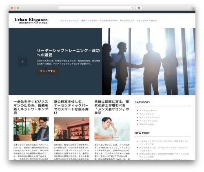The width and height of the screenshot is (204, 172).
Task: Go to previous slide with left arrow
Action: pyautogui.click(x=22, y=62)
